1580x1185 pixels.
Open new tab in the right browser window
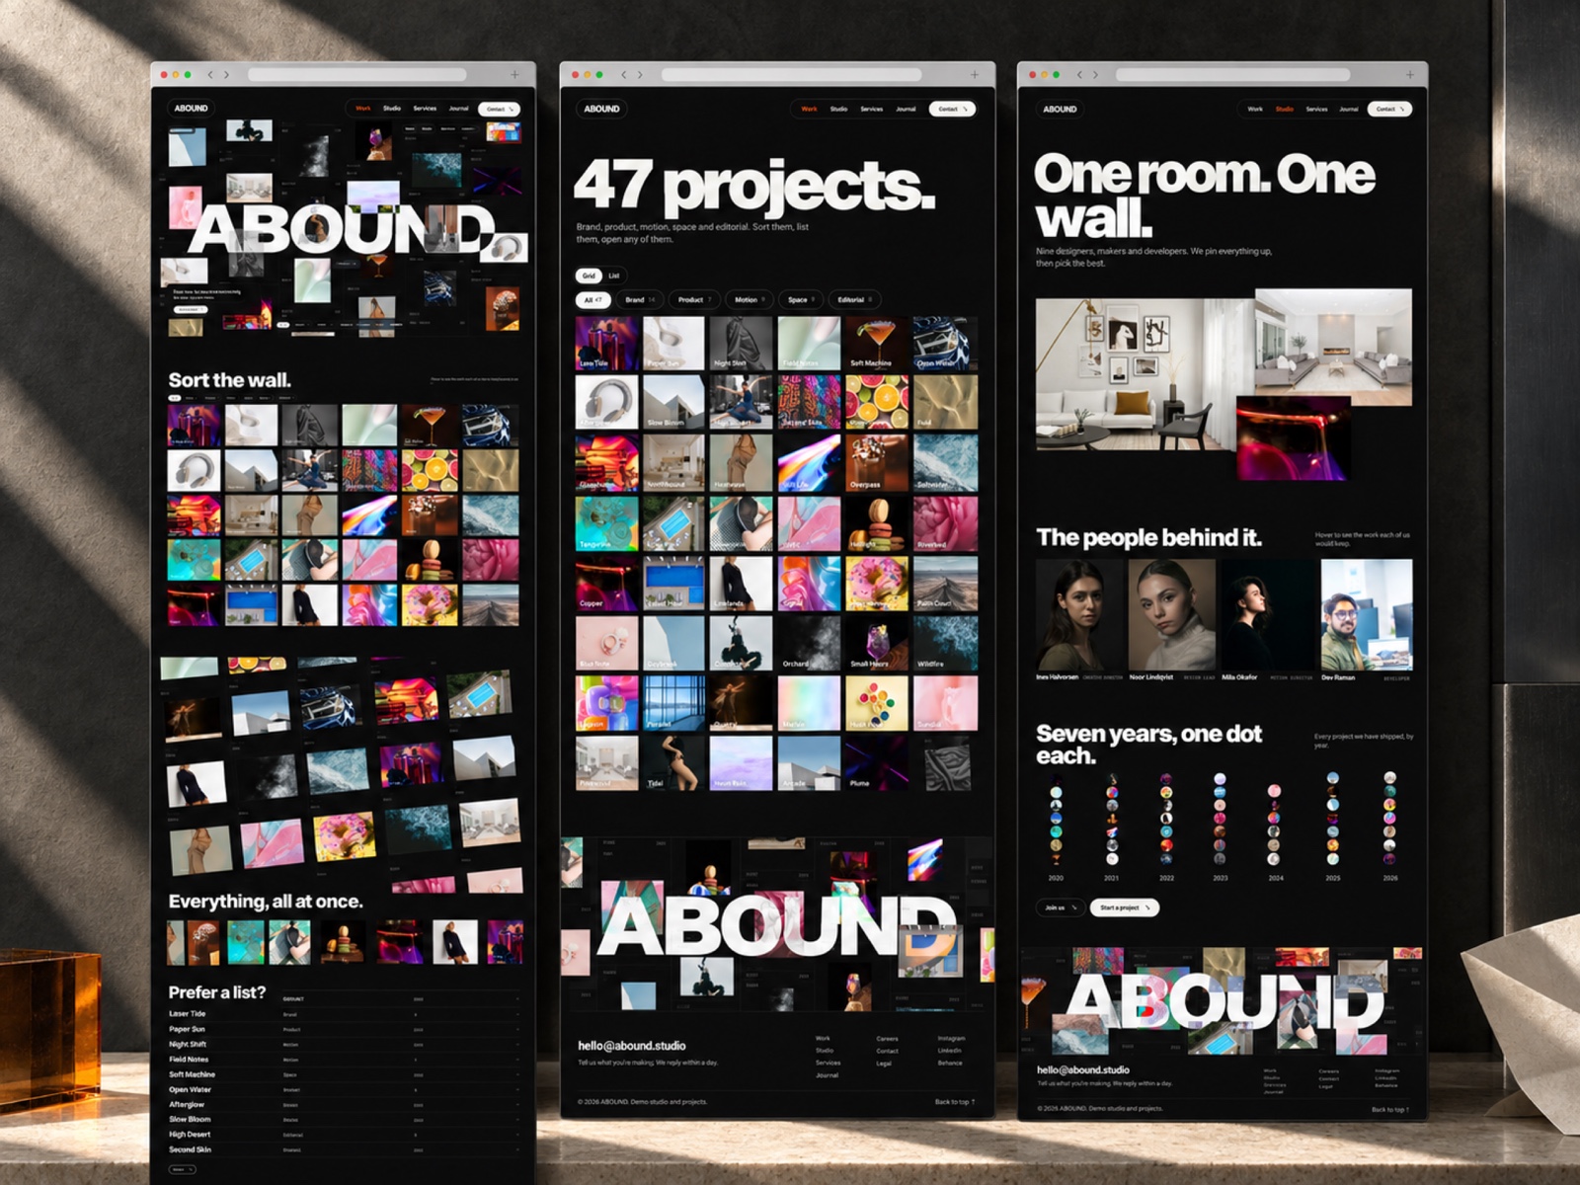pyautogui.click(x=1410, y=75)
